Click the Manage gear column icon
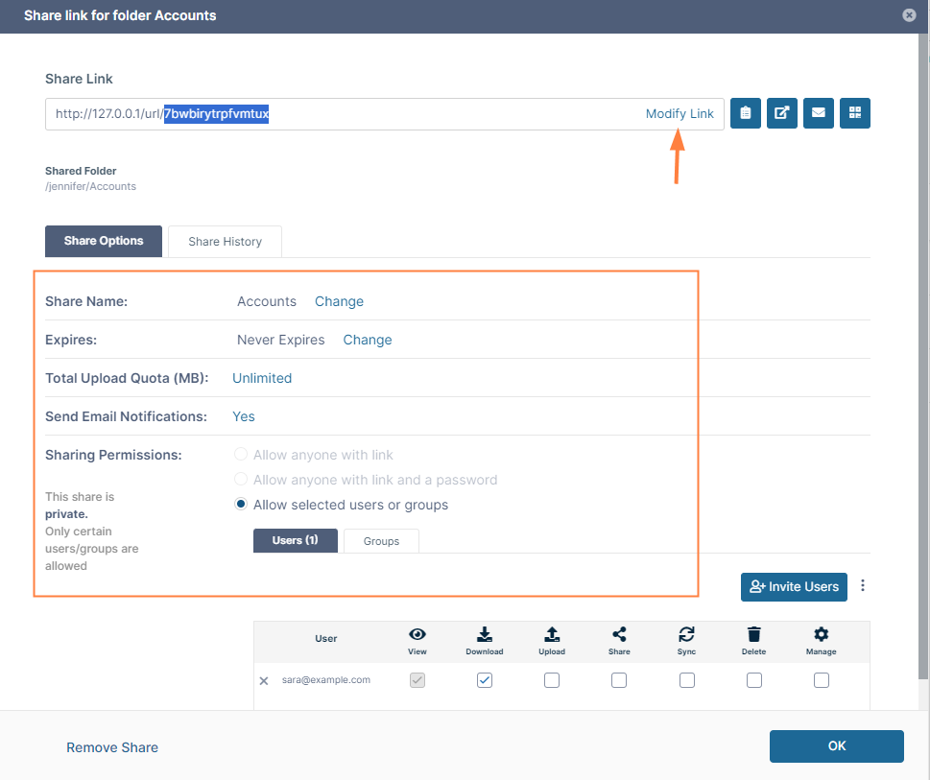The width and height of the screenshot is (930, 780). [x=821, y=635]
